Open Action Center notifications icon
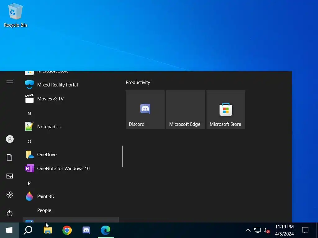 (x=305, y=230)
